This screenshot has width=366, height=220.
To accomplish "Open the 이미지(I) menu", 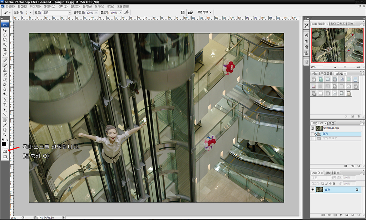I will 35,6.
